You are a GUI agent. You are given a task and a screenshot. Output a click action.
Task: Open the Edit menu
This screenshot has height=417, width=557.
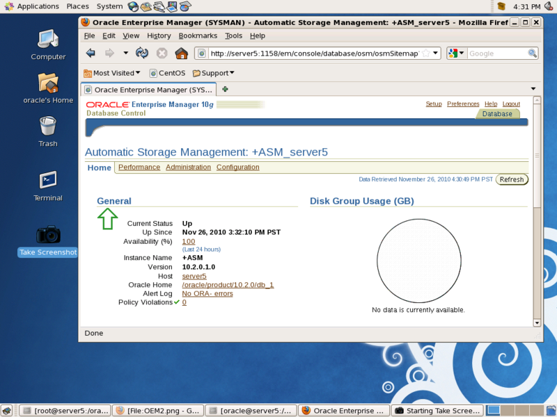(x=109, y=36)
